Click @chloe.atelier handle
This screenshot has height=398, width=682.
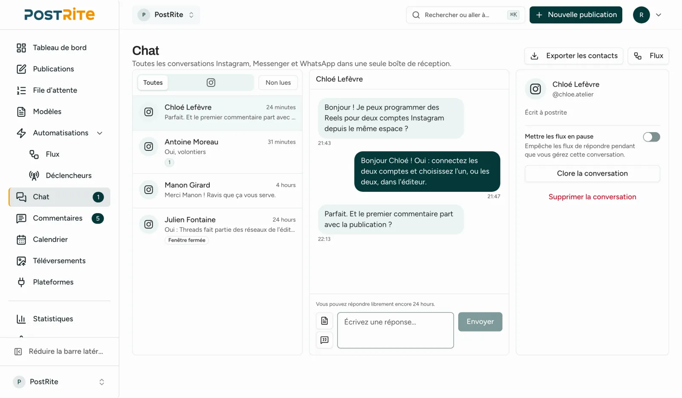[573, 95]
